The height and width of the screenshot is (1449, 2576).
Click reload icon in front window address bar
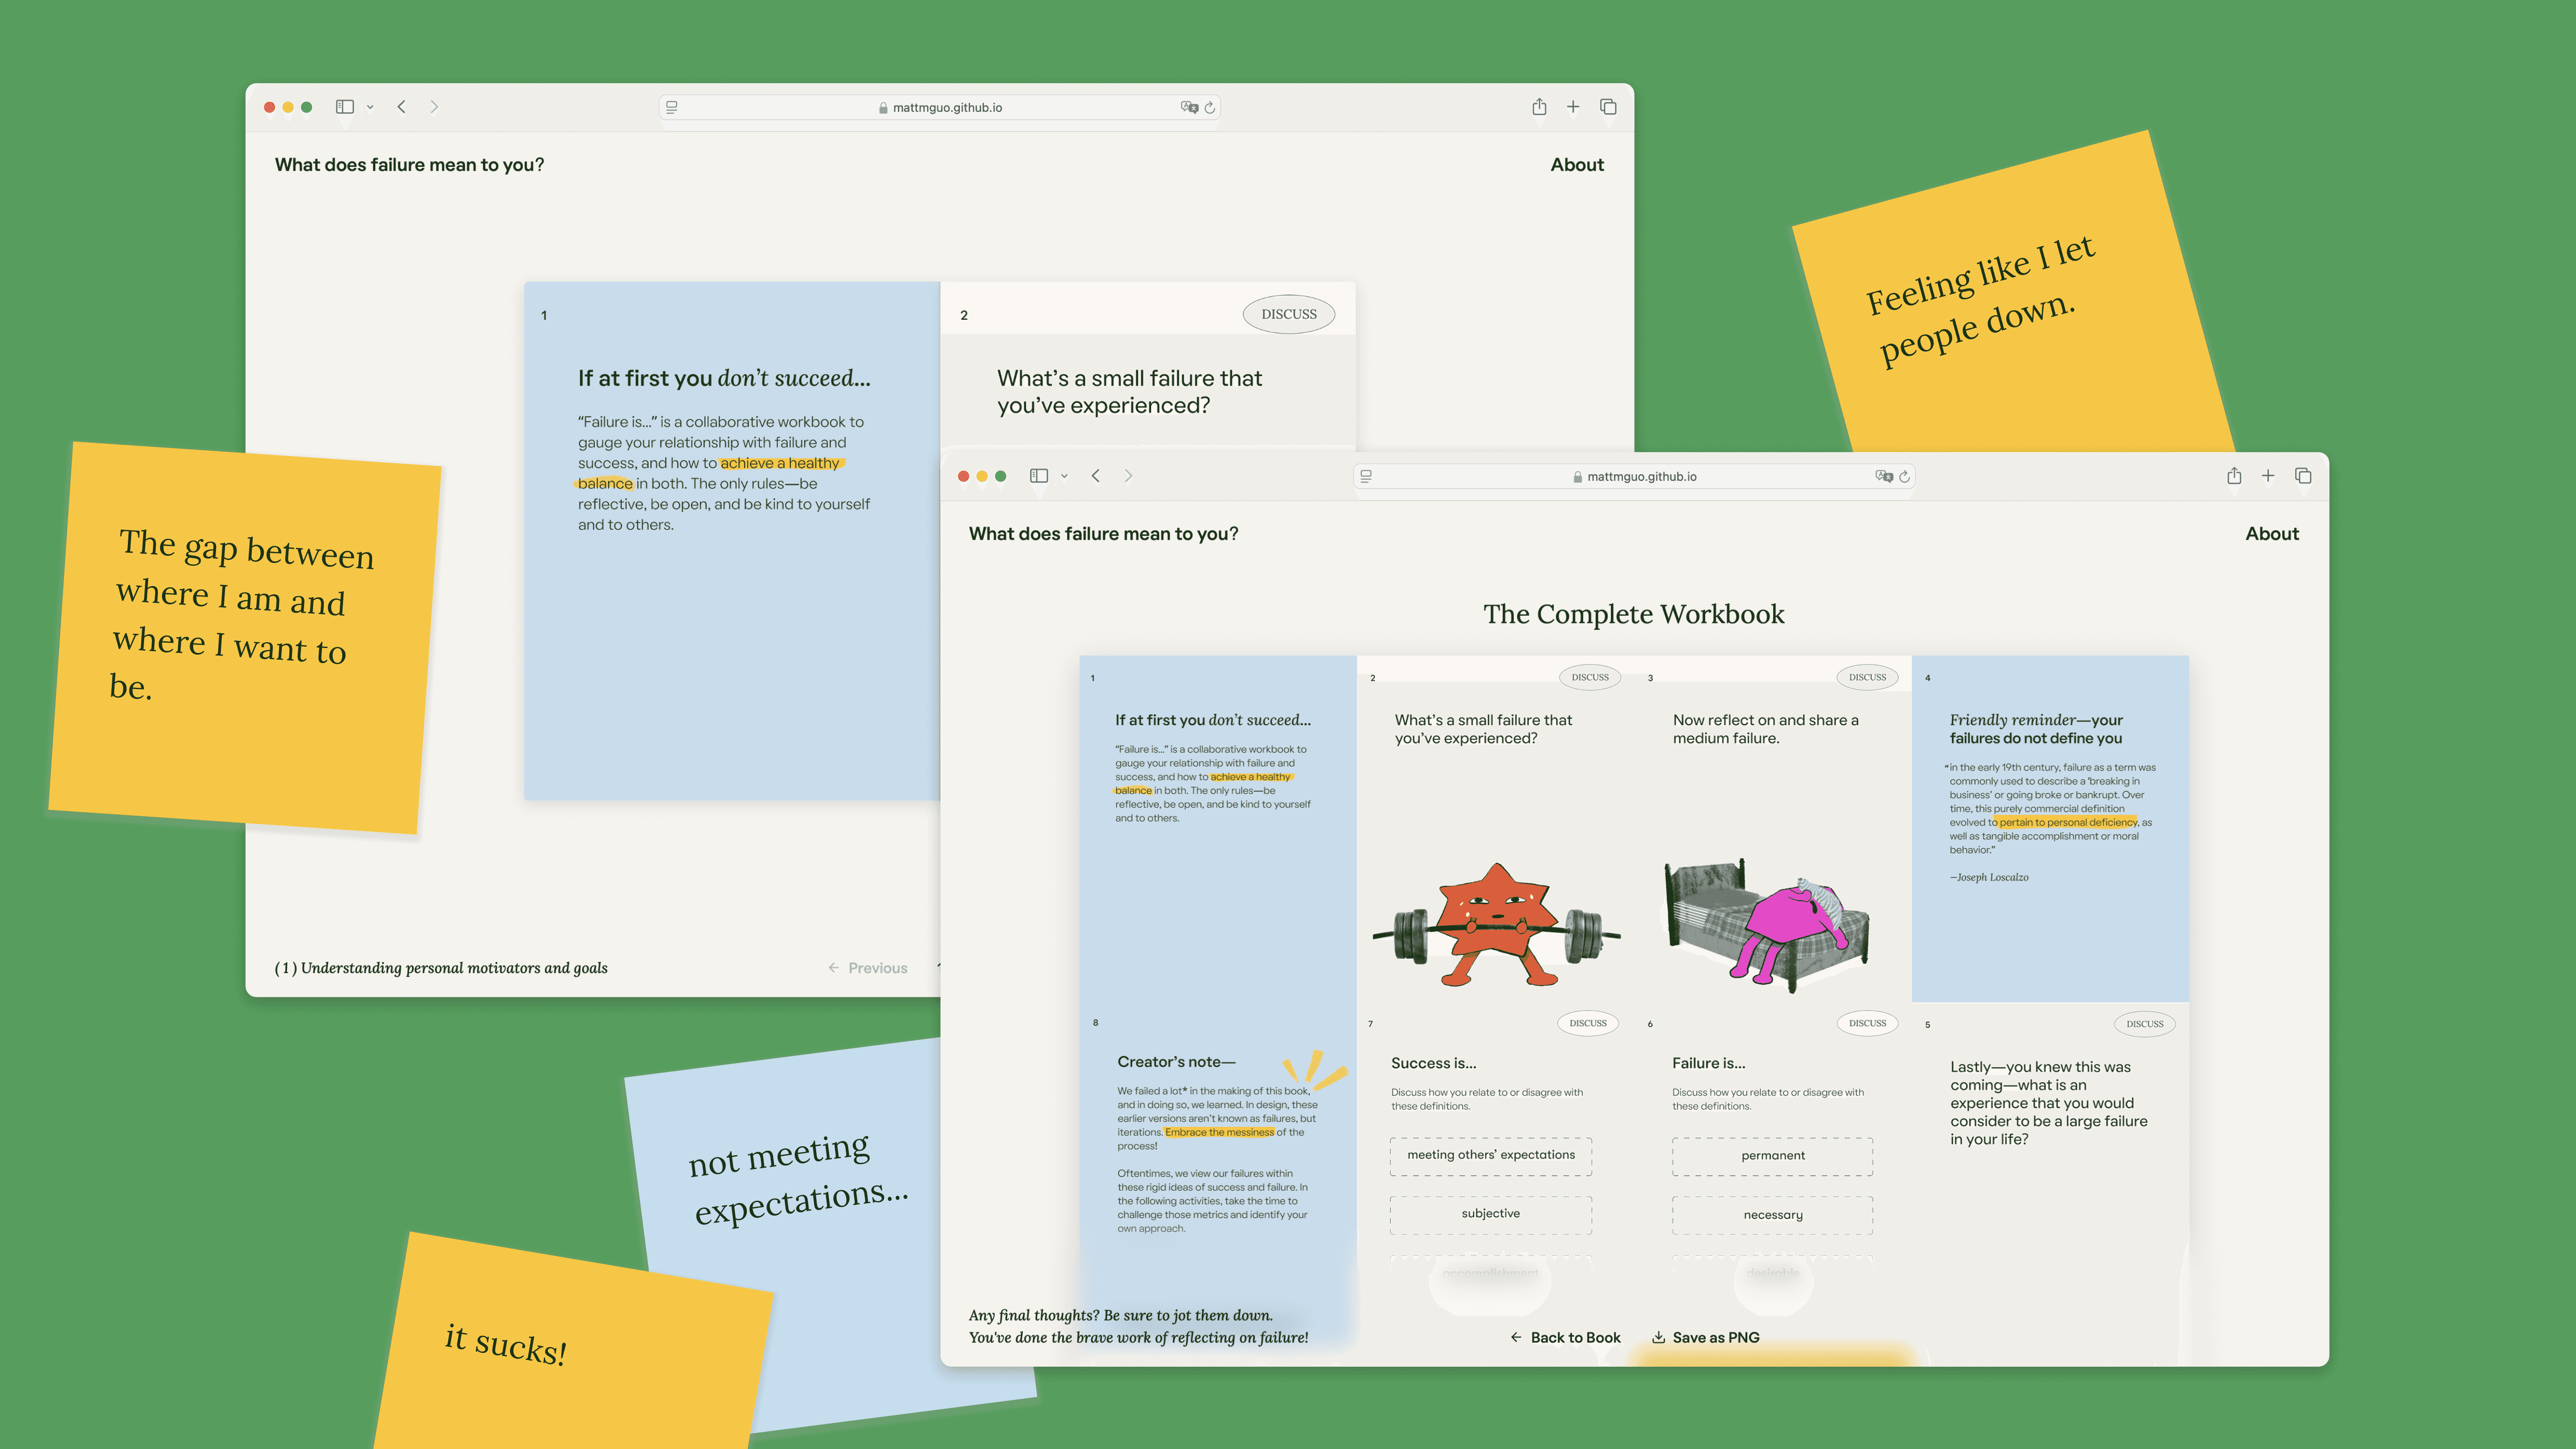[1904, 477]
